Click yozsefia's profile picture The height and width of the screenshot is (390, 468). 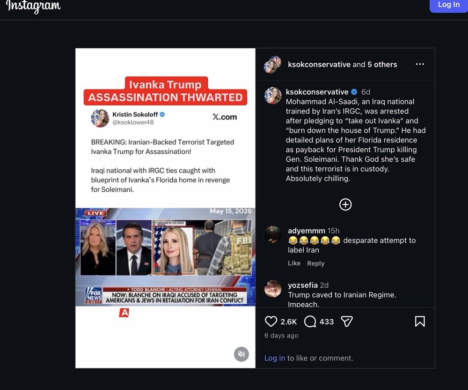273,289
